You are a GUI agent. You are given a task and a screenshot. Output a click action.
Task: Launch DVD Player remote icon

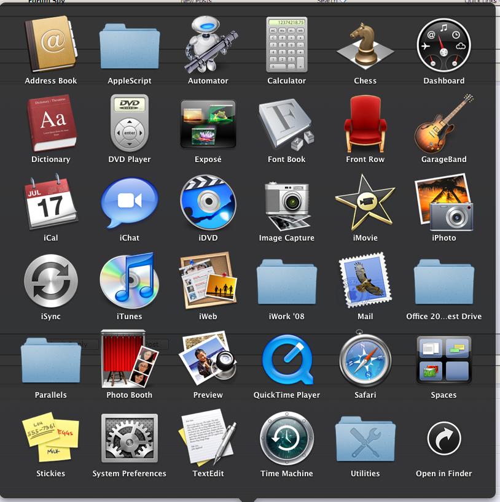pyautogui.click(x=130, y=123)
